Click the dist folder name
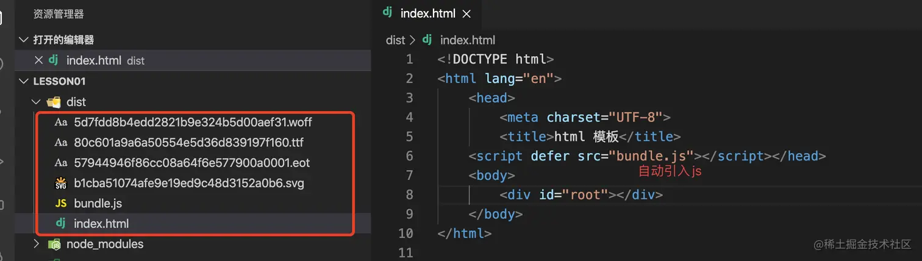This screenshot has height=261, width=922. (x=76, y=102)
